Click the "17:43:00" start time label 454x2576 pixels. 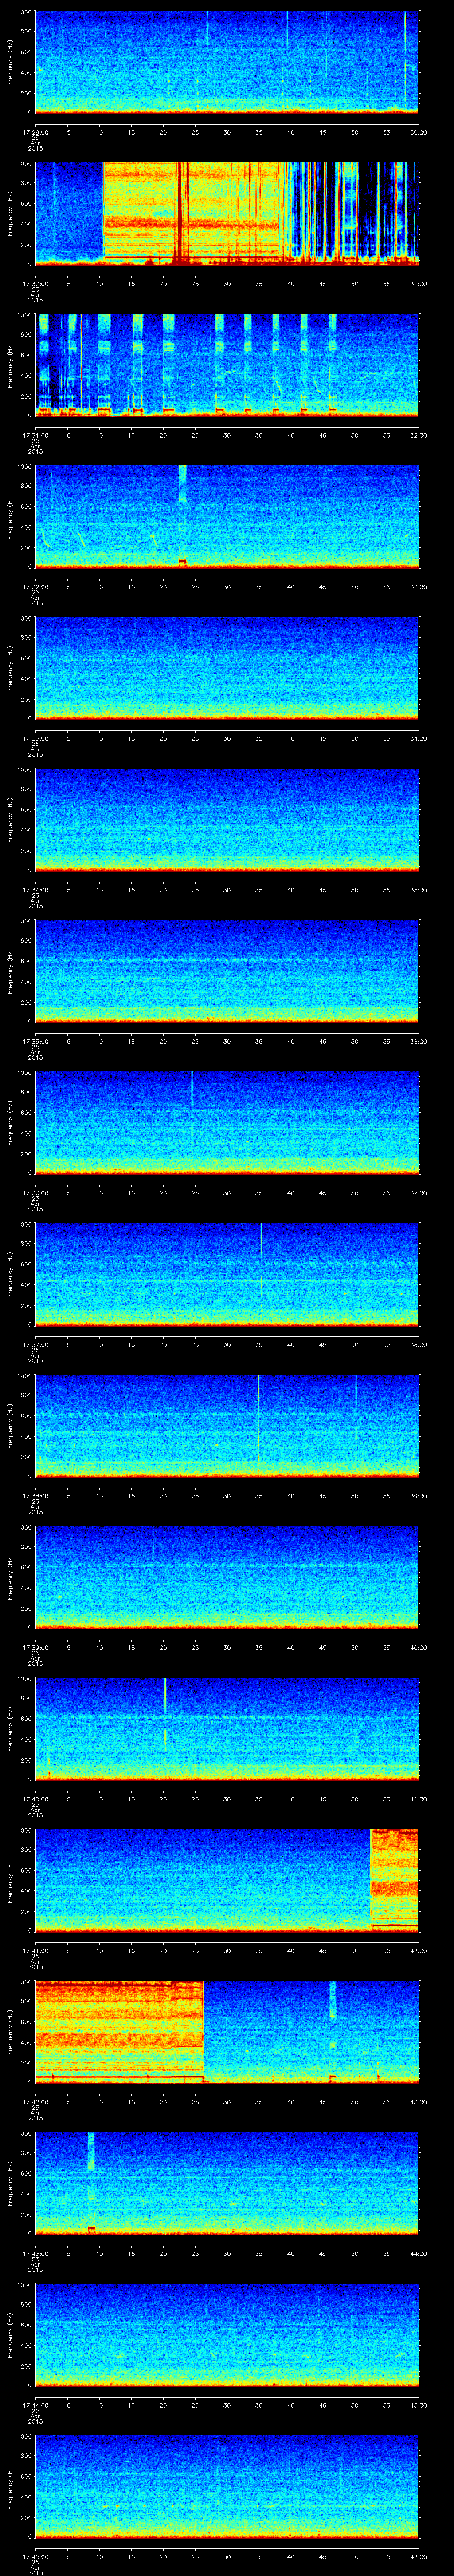click(x=35, y=2252)
